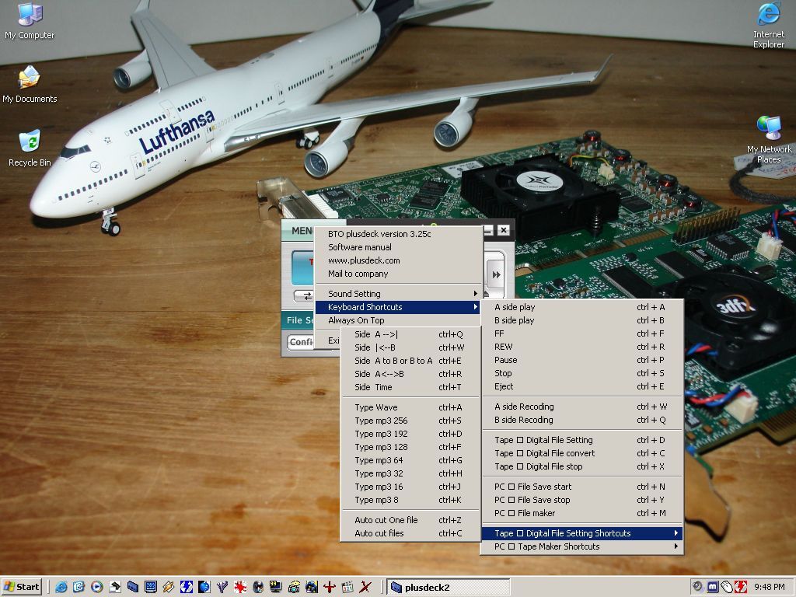
Task: Click the blue monitor screen quick launch icon
Action: click(150, 587)
